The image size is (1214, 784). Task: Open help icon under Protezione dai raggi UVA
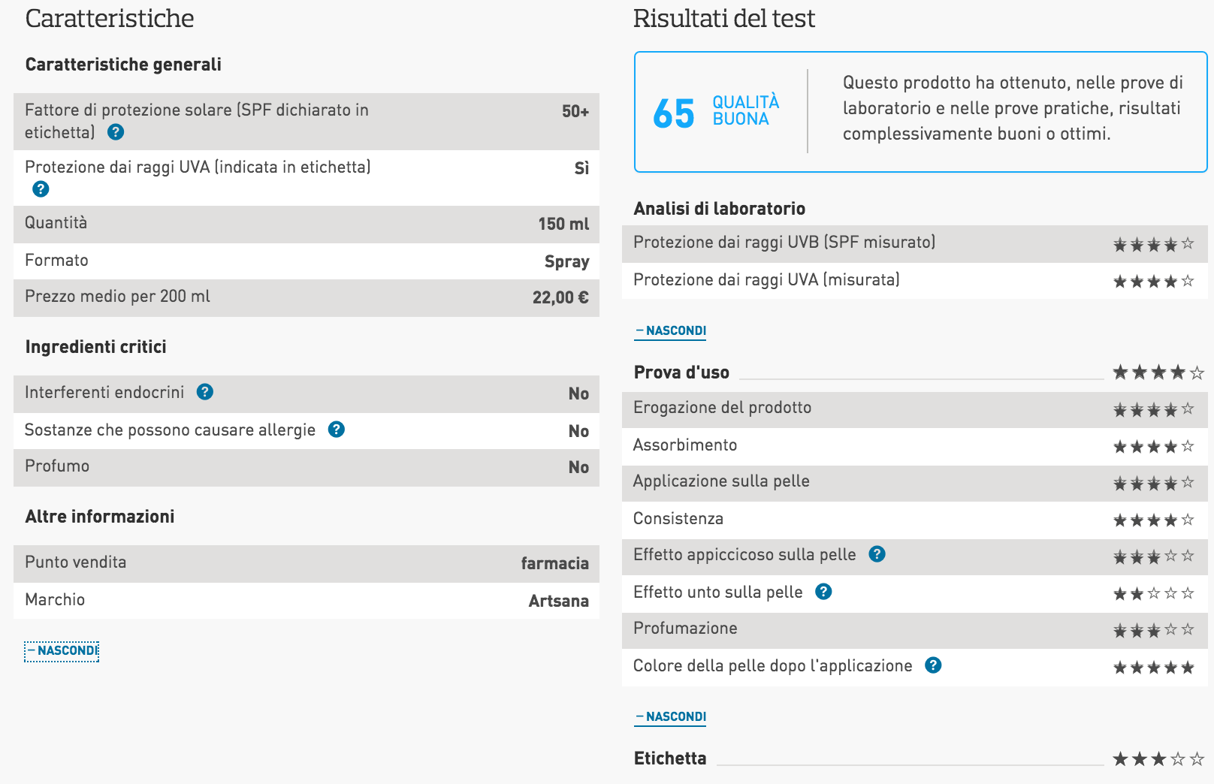pyautogui.click(x=41, y=189)
